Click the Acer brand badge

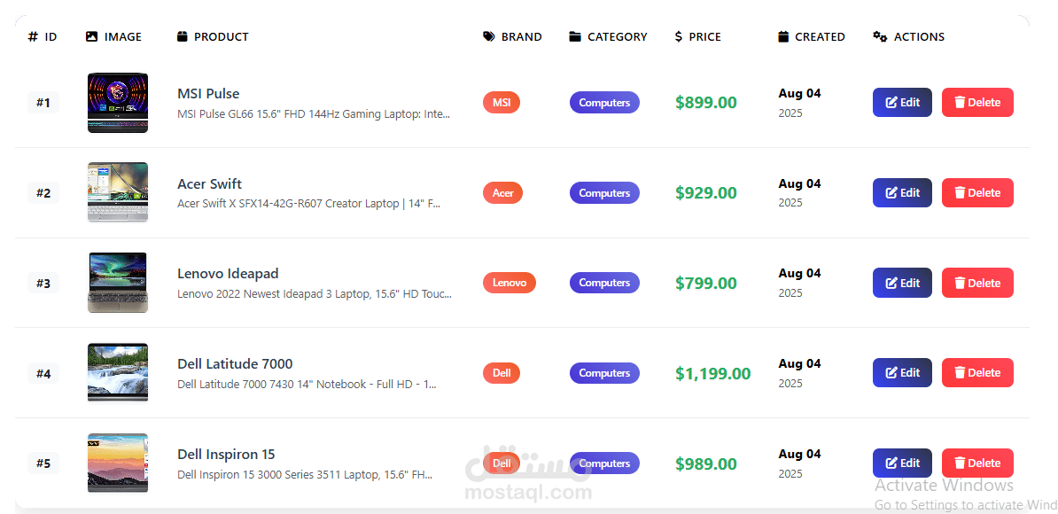(x=502, y=193)
